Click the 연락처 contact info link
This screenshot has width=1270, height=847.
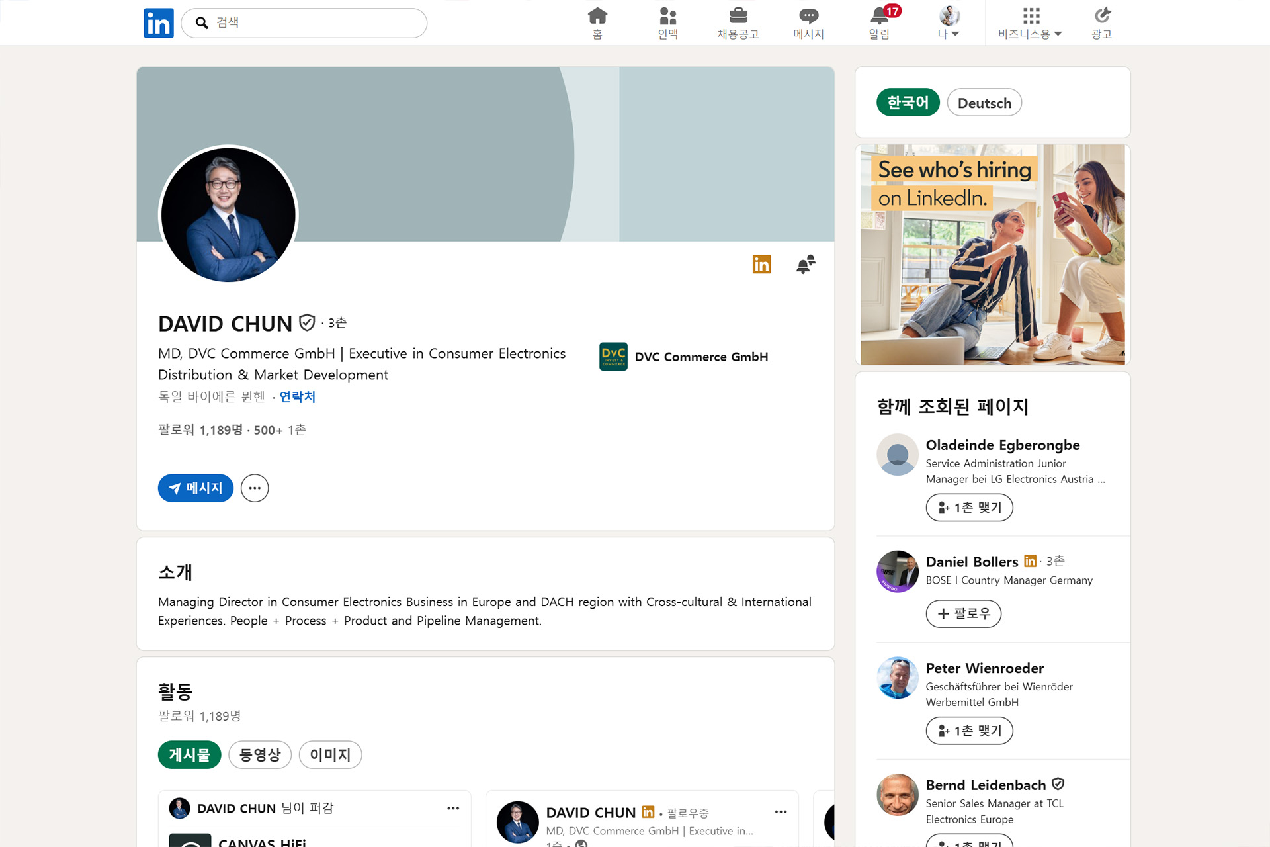point(297,397)
